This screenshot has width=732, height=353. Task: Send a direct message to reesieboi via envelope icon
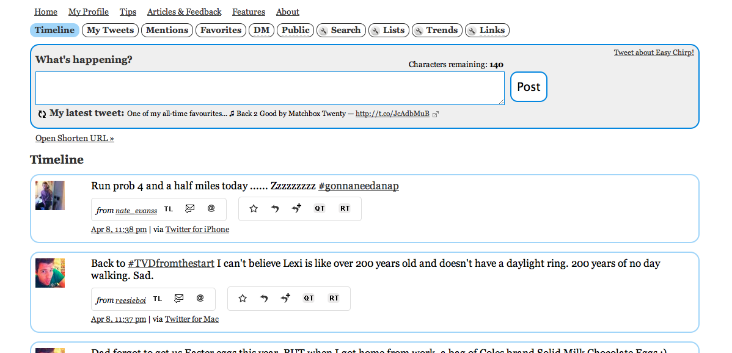[178, 299]
